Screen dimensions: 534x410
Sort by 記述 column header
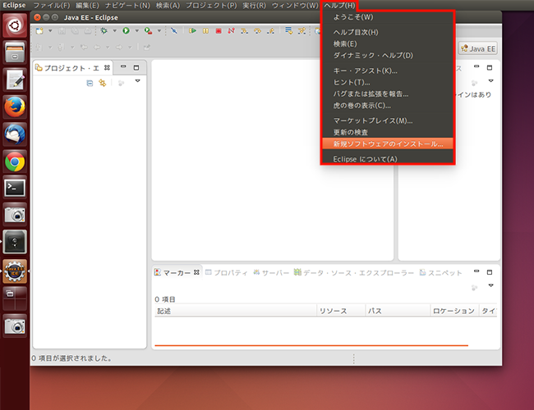tap(236, 311)
